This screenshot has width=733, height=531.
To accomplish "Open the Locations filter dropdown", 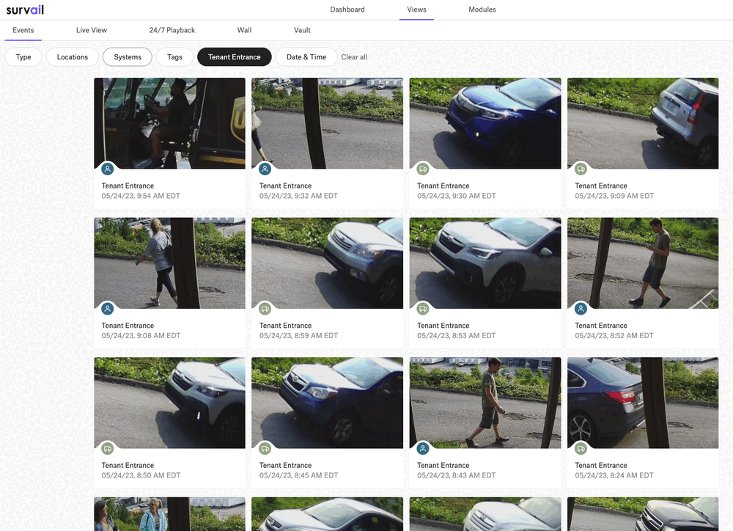I will (x=73, y=57).
